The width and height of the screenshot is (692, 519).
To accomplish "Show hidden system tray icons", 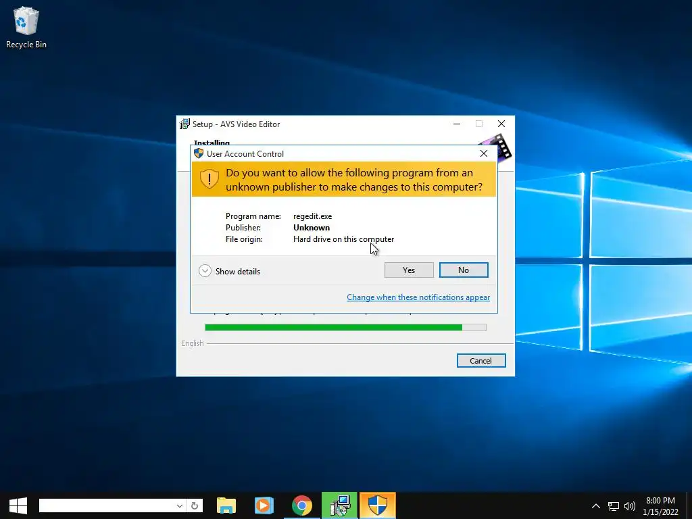I will 596,505.
